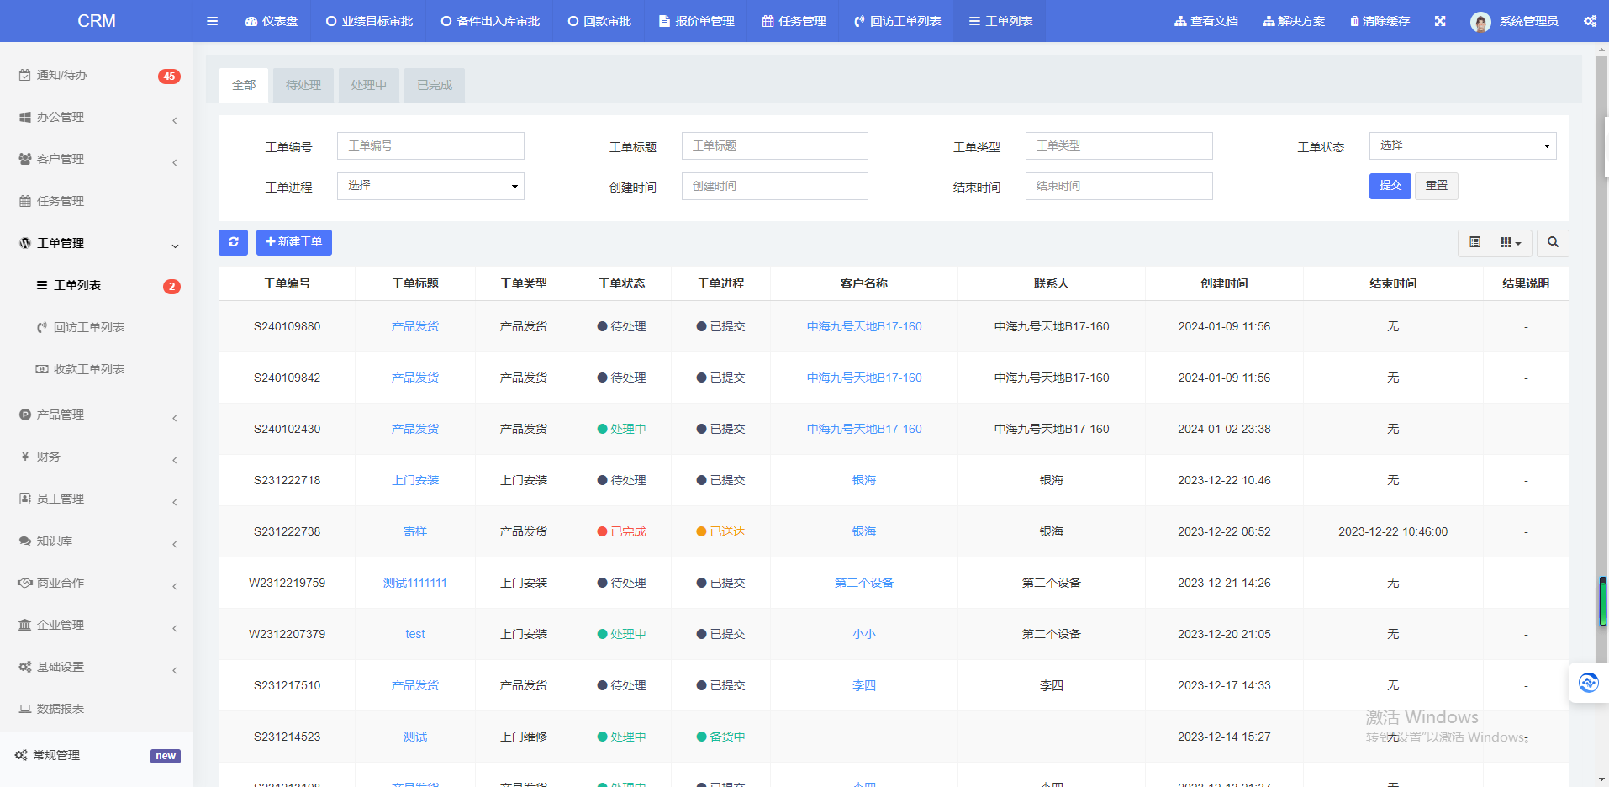The image size is (1609, 787).
Task: Click the table search magnifier icon
Action: coord(1553,242)
